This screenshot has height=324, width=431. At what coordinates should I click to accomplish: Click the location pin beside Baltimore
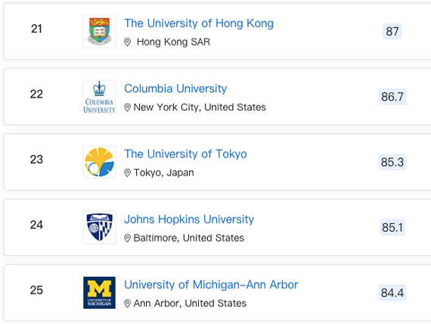coord(127,238)
